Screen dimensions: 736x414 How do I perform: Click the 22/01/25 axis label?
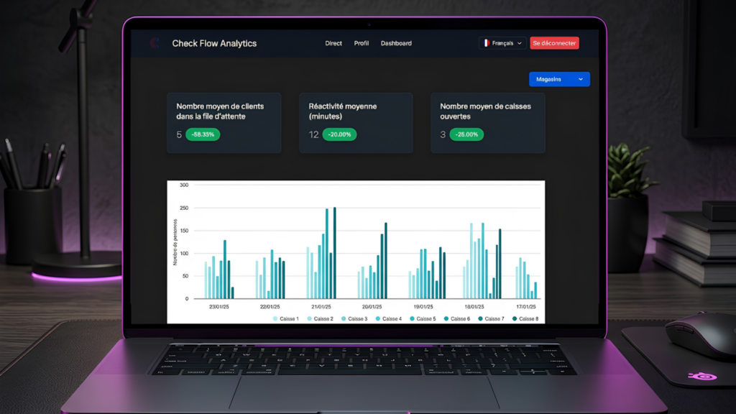point(270,306)
